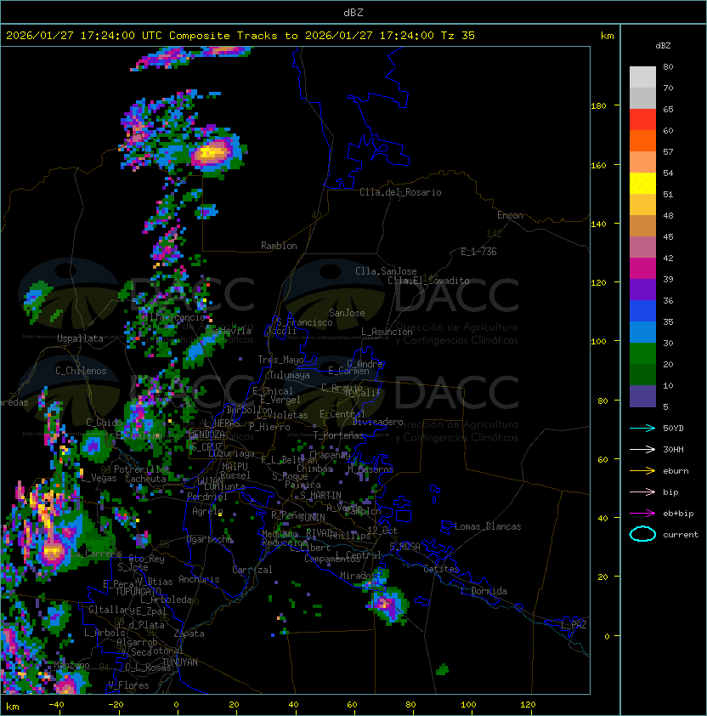Click the Lomas_Blancas label
Screen dimensions: 707x716
(x=488, y=526)
